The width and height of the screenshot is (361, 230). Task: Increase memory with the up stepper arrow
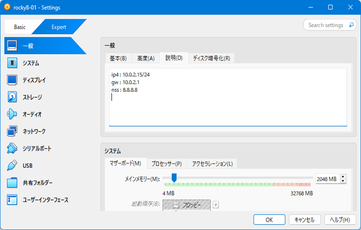[343, 177]
